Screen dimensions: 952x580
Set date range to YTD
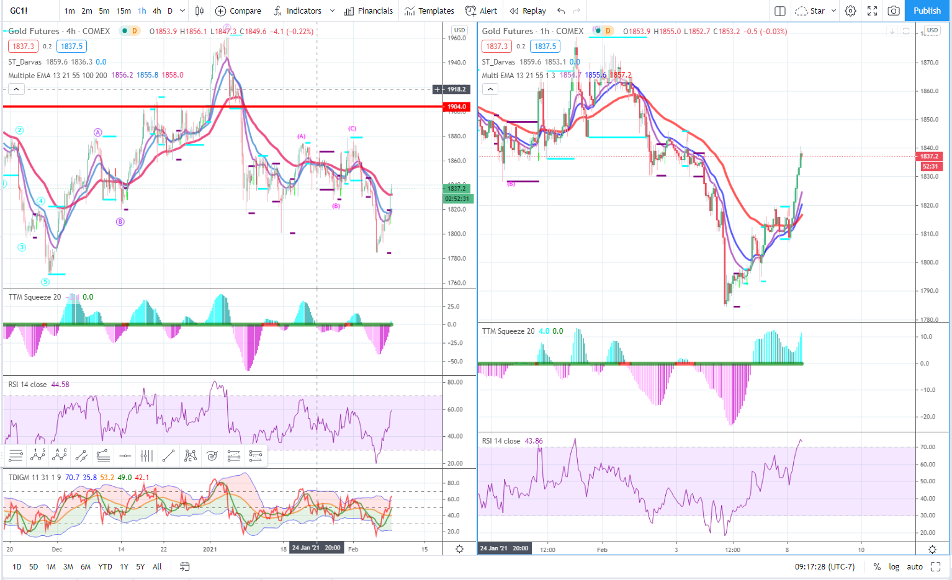pos(105,566)
